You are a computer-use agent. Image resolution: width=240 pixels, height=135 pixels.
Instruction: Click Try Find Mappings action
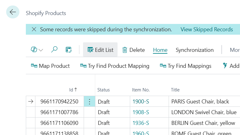(x=186, y=66)
